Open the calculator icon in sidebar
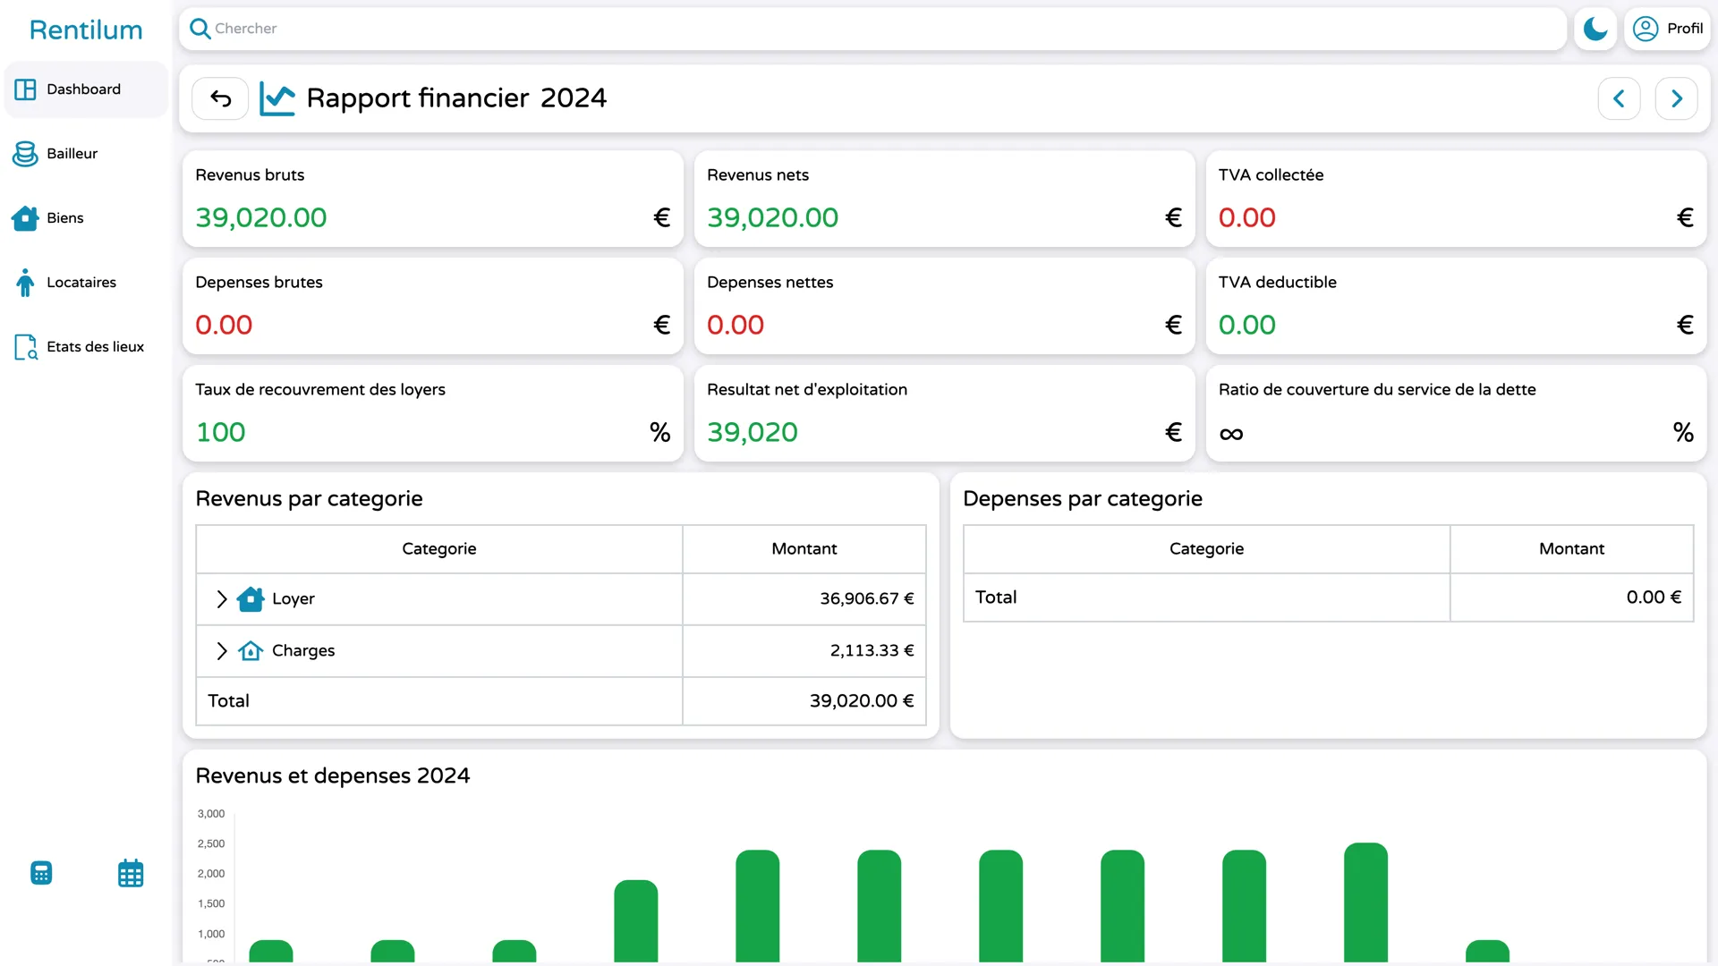This screenshot has height=966, width=1718. (x=41, y=873)
